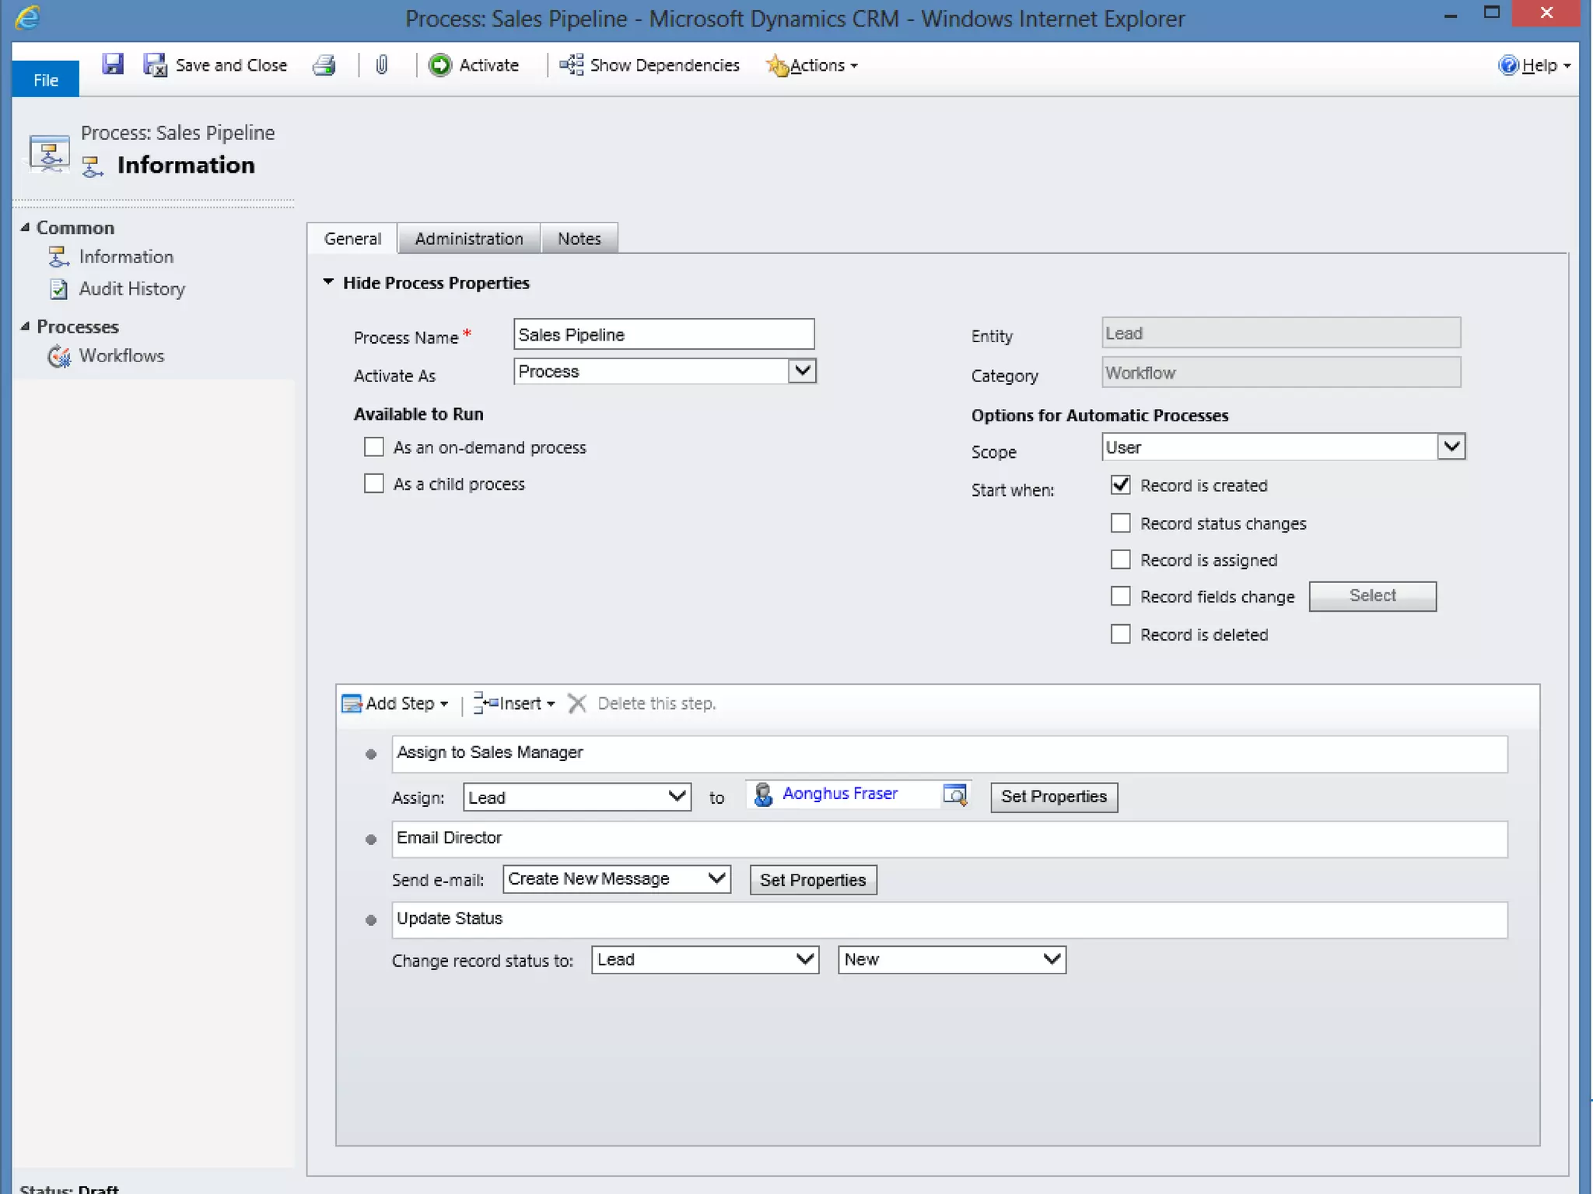The height and width of the screenshot is (1194, 1593).
Task: Enable As an on-demand process checkbox
Action: click(x=374, y=447)
